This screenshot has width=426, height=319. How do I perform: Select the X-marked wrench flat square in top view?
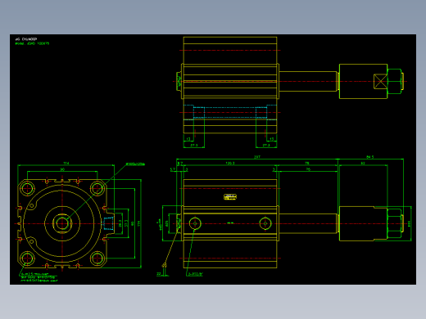(380, 81)
